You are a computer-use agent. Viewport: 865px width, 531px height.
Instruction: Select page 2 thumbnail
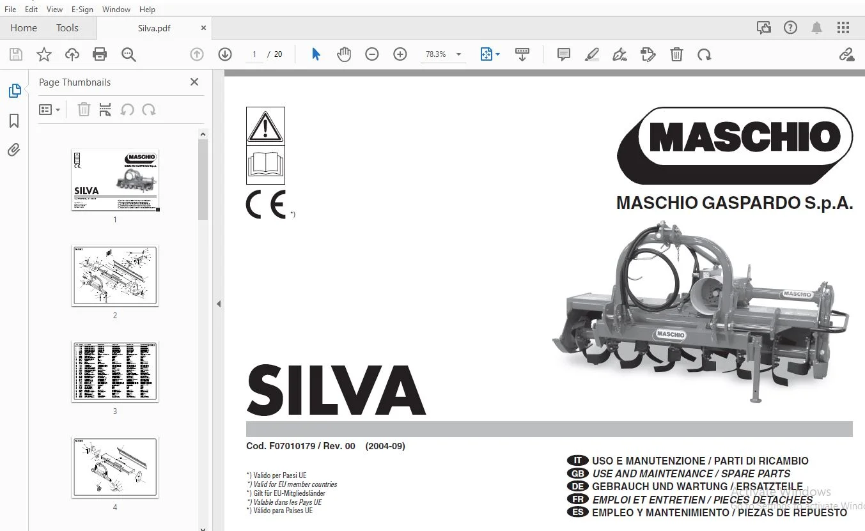tap(115, 276)
